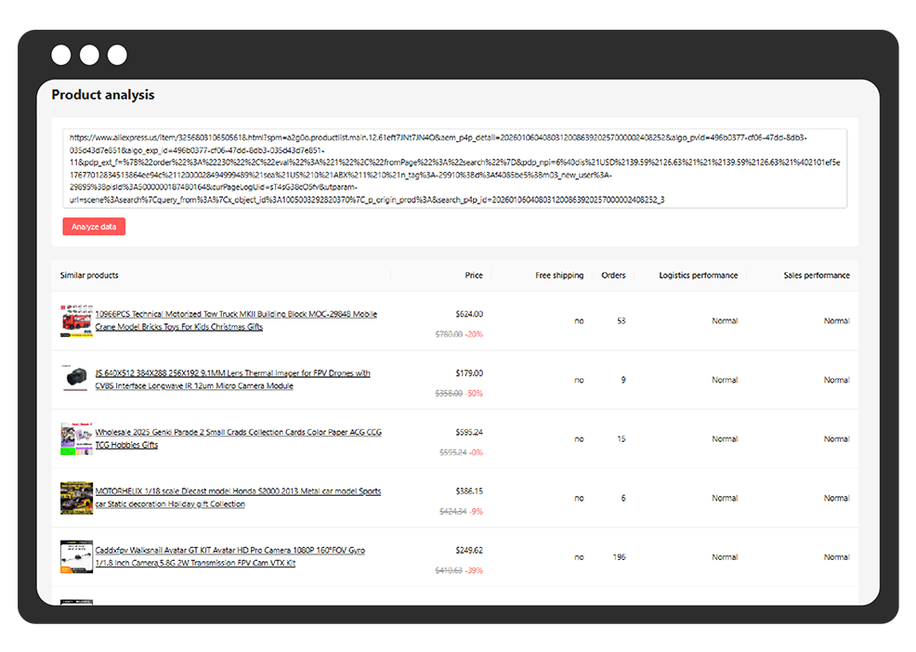The width and height of the screenshot is (916, 652).
Task: Click the leftmost white window circle
Action: coord(61,55)
